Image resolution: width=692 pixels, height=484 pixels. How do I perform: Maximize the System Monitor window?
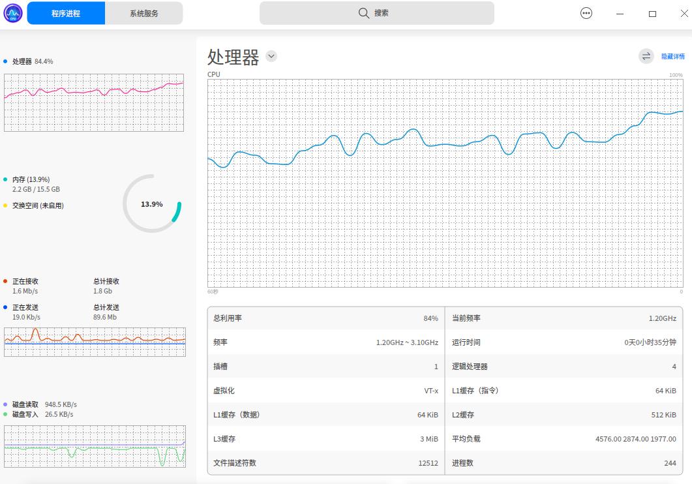click(x=652, y=14)
